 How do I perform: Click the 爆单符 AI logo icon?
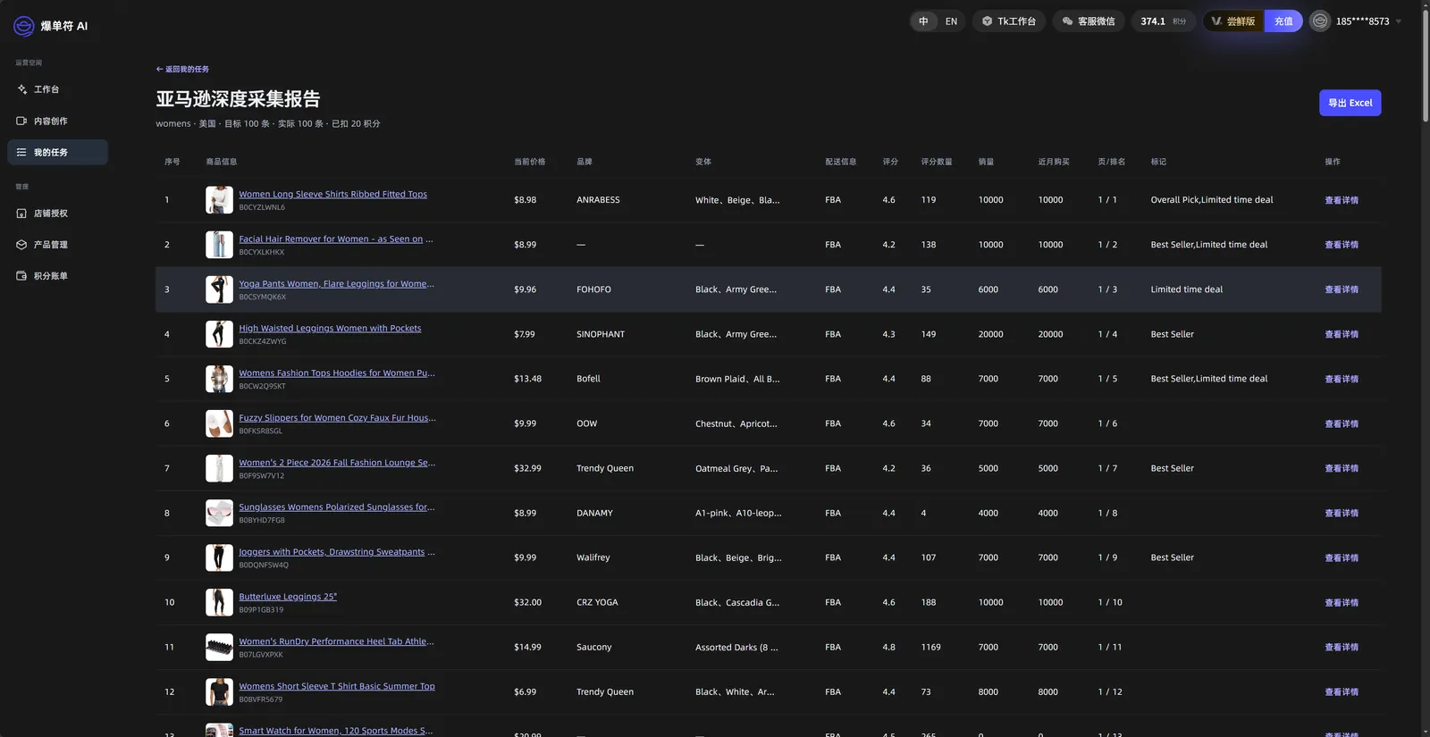[x=24, y=26]
